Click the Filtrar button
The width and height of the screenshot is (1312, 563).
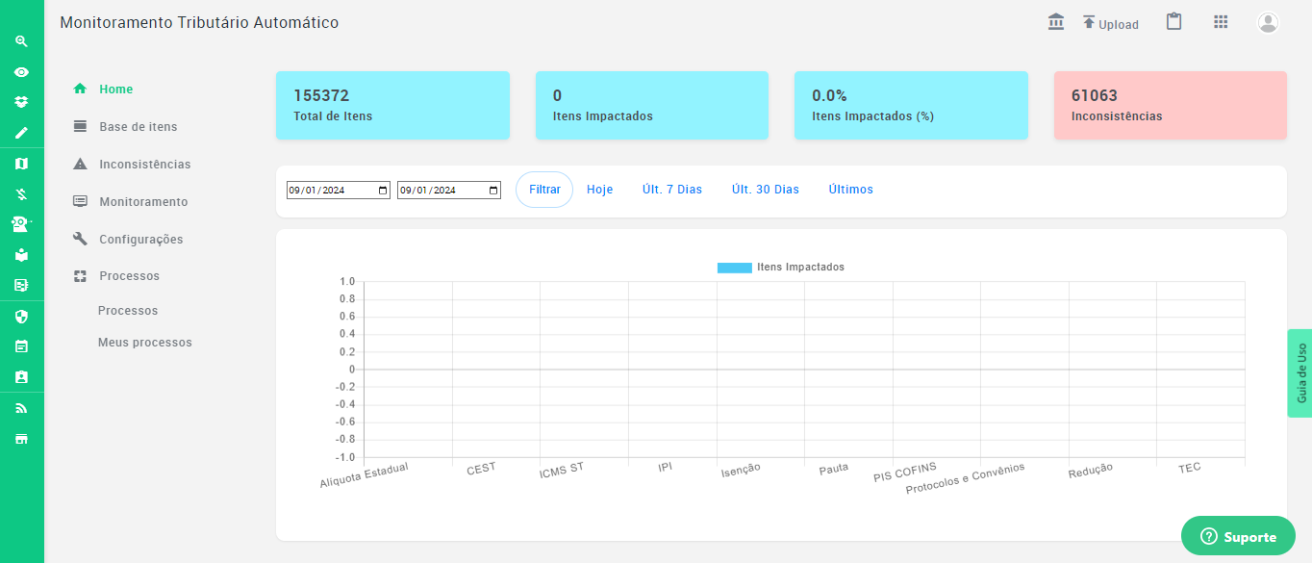(544, 190)
